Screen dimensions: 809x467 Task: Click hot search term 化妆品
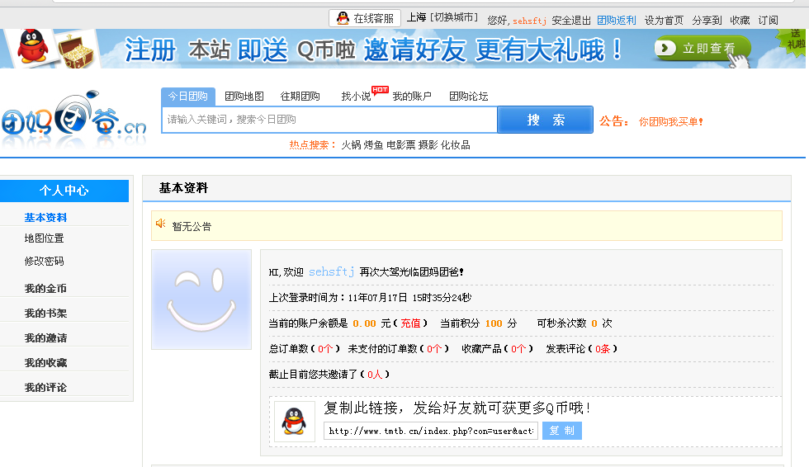coord(455,145)
